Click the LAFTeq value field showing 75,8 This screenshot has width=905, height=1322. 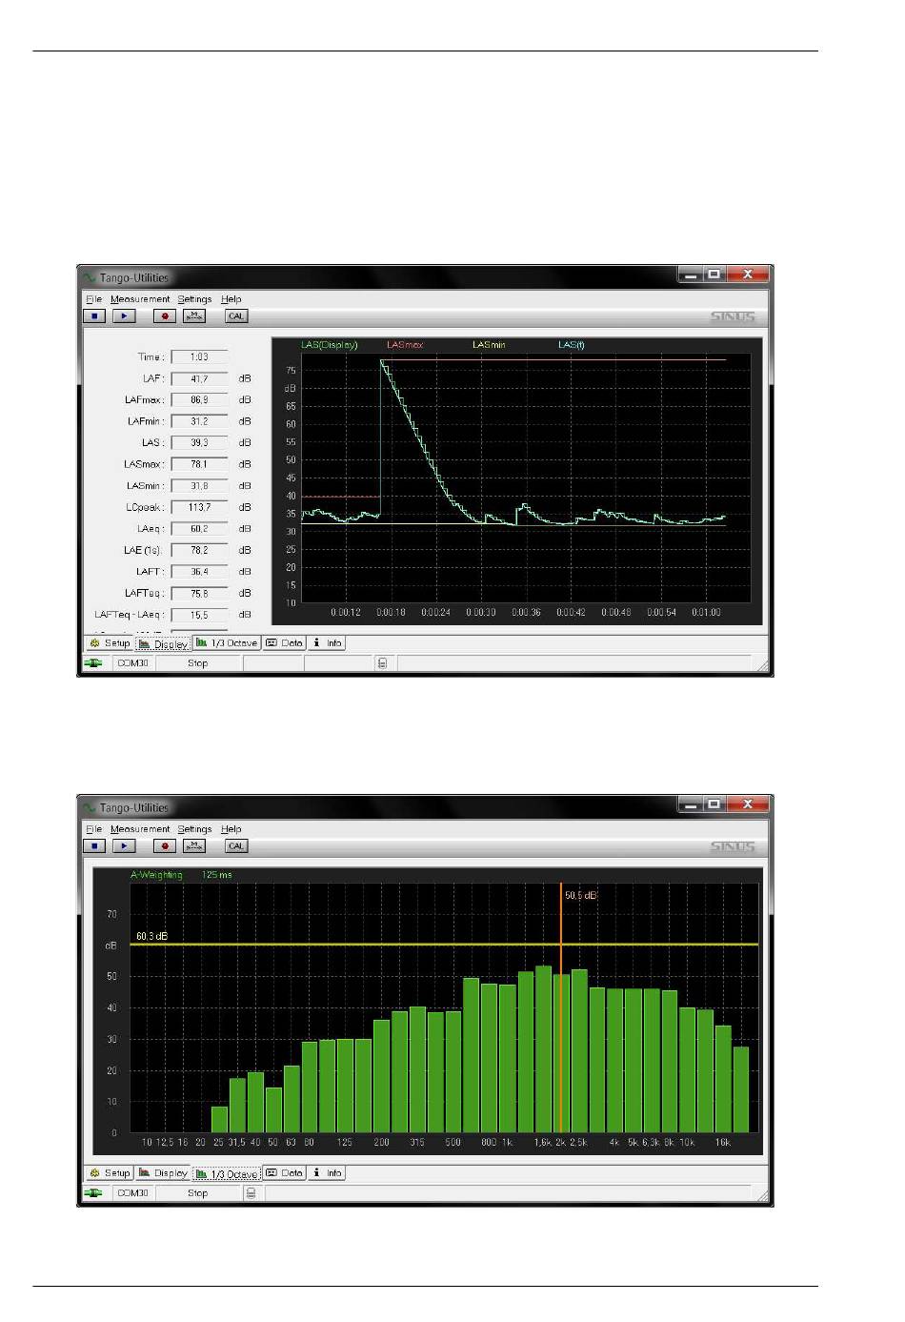point(199,593)
